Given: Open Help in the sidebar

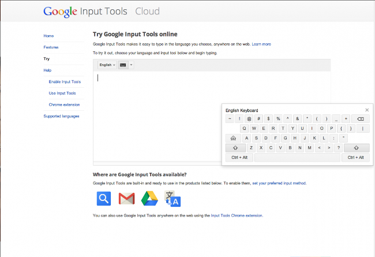Looking at the screenshot, I should click(x=47, y=70).
